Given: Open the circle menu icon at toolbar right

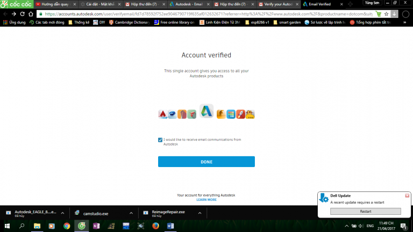Looking at the screenshot, I should pos(405,14).
